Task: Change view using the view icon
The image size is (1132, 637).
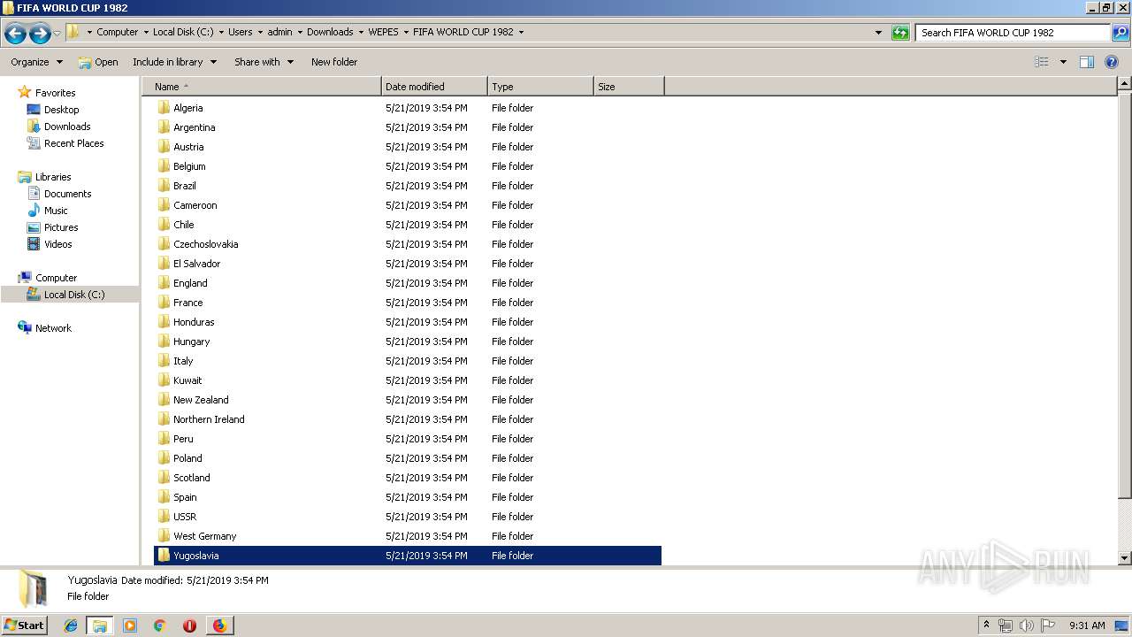Action: click(x=1042, y=62)
